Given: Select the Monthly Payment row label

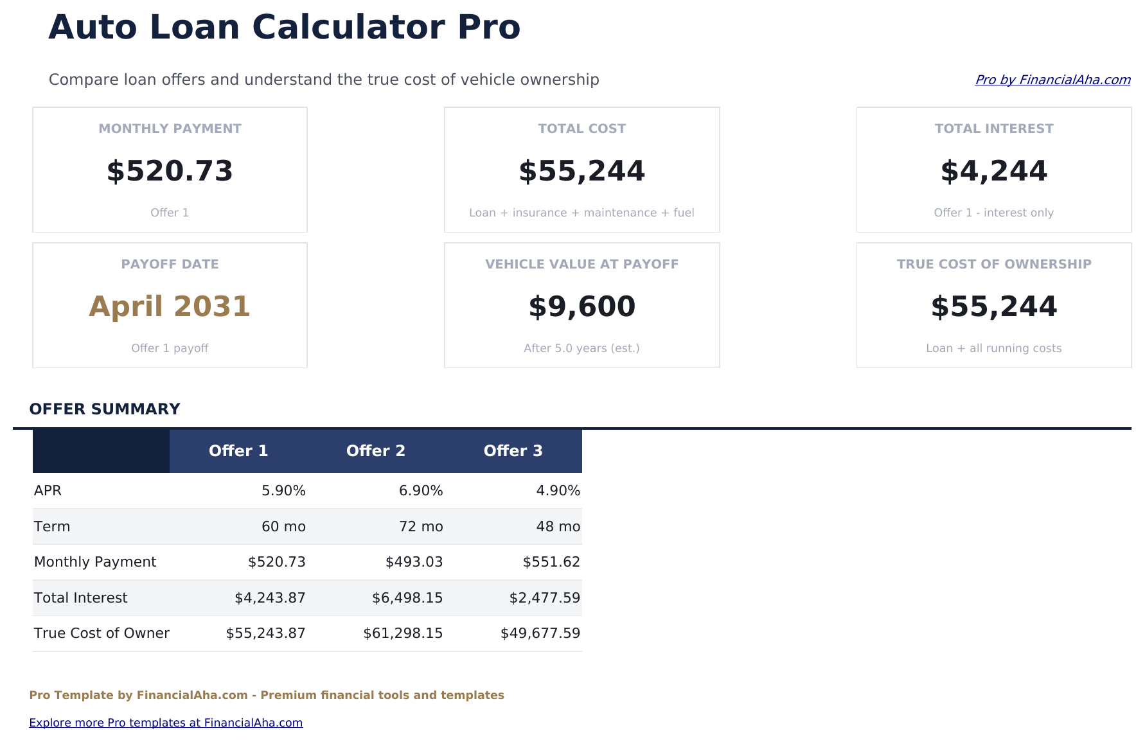Looking at the screenshot, I should (x=94, y=561).
